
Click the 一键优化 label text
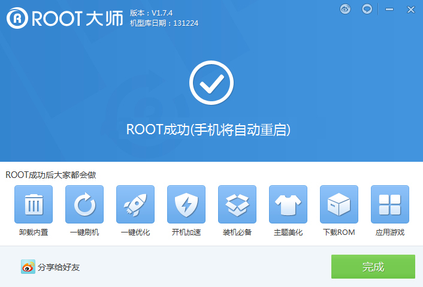tap(135, 232)
